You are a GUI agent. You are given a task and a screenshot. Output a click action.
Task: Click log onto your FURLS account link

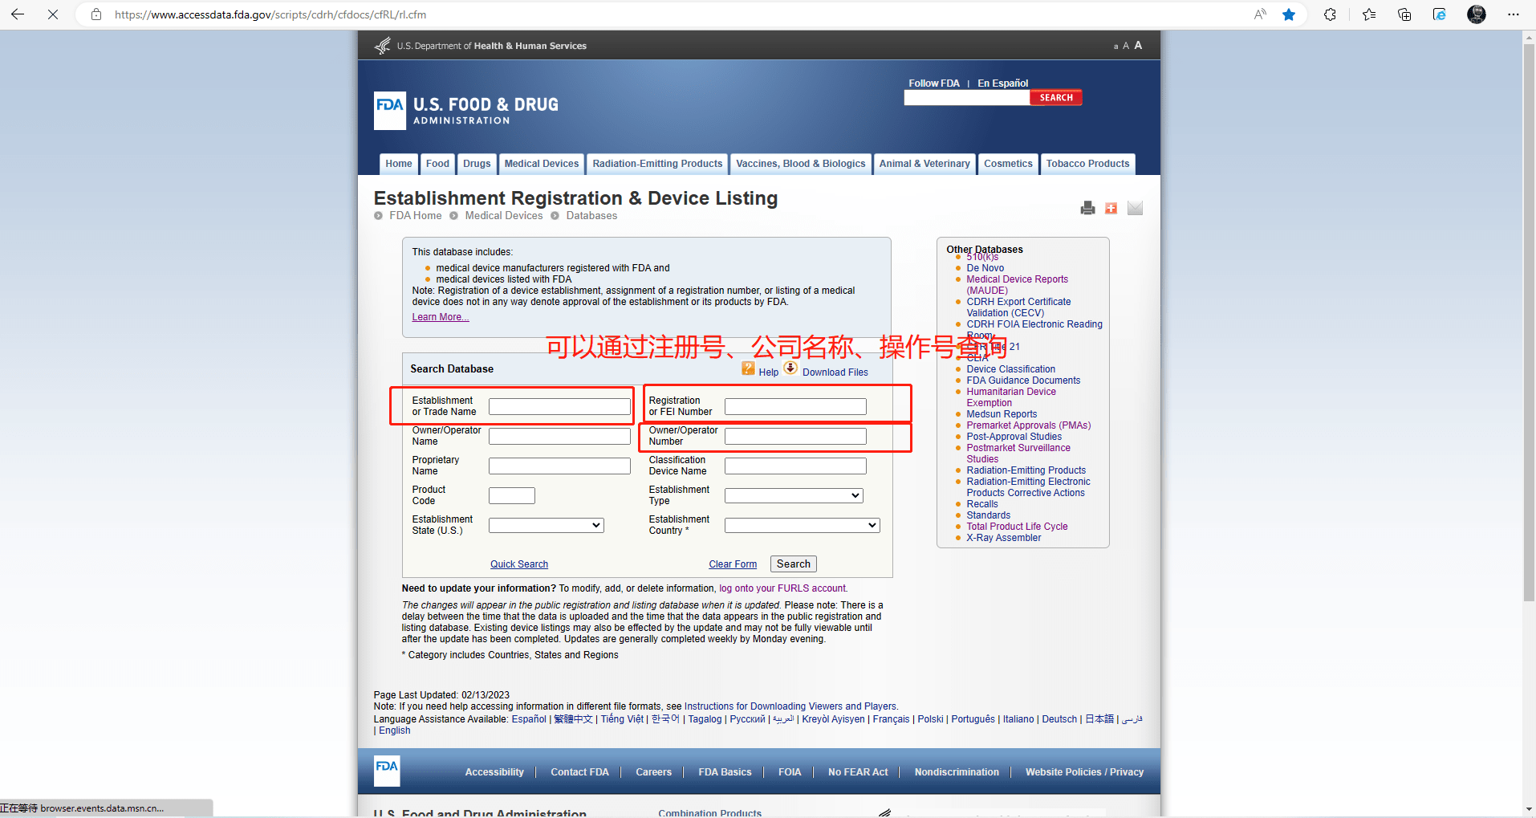pyautogui.click(x=783, y=588)
